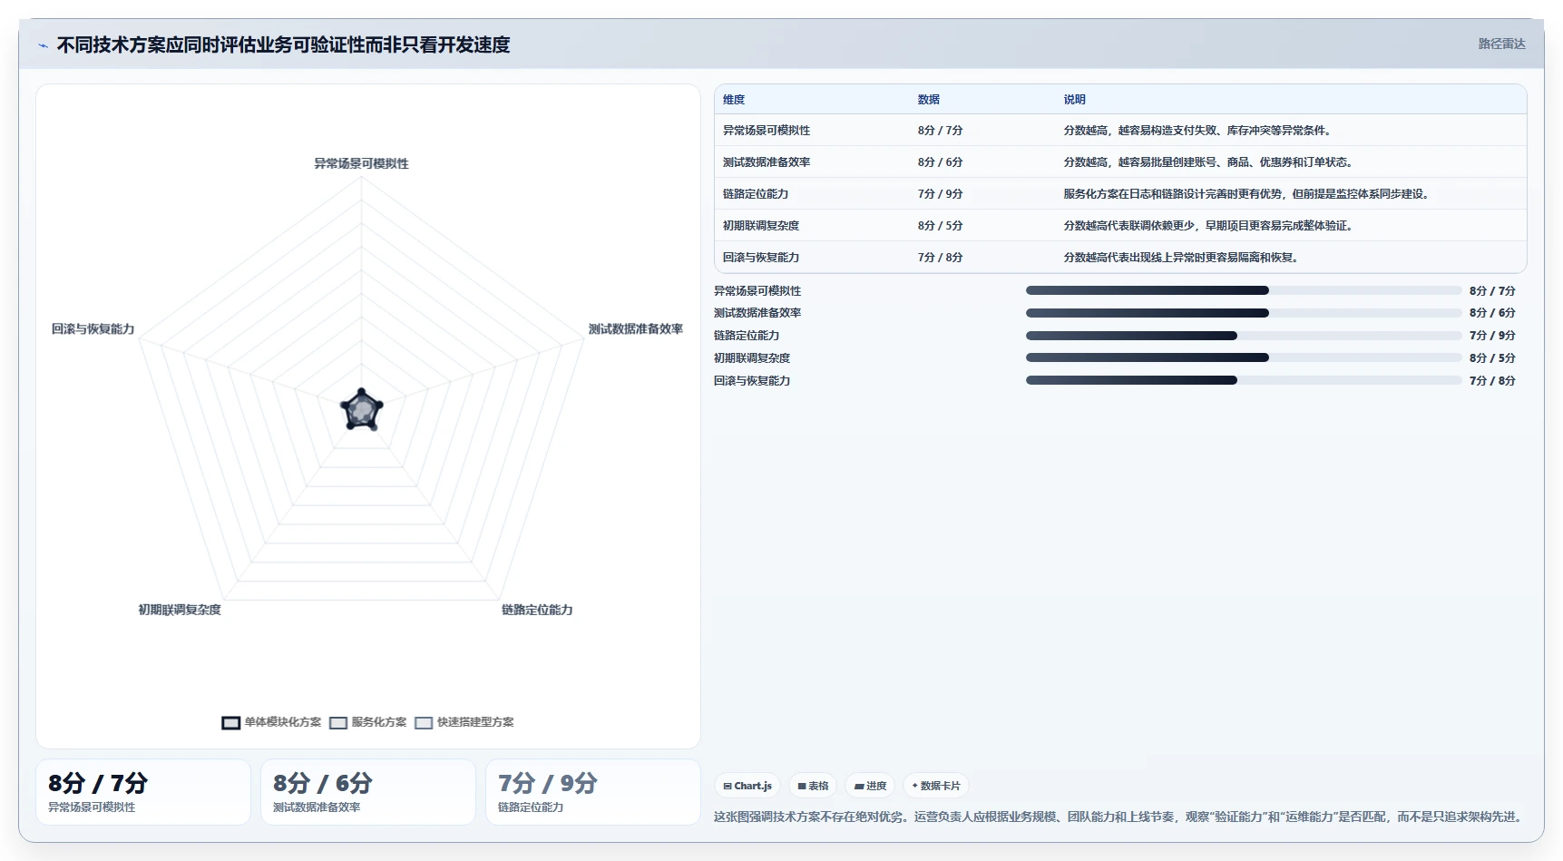Image resolution: width=1563 pixels, height=861 pixels.
Task: Click the table cell reading 7分 / 9分
Action: [940, 194]
